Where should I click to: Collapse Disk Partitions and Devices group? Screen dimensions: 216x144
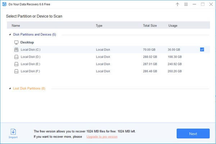(10, 35)
